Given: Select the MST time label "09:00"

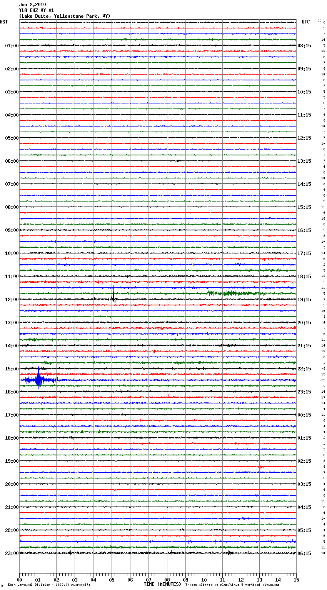Looking at the screenshot, I should pyautogui.click(x=12, y=230).
